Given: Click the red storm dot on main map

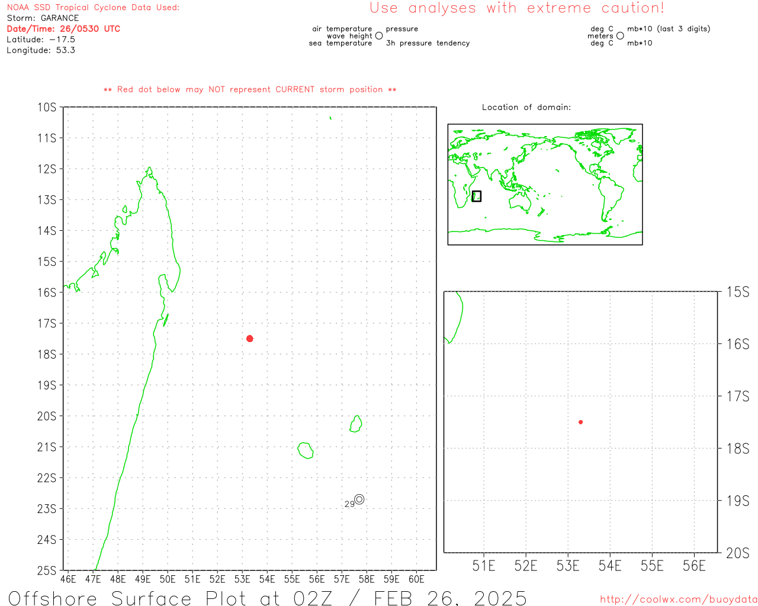Looking at the screenshot, I should pos(250,339).
